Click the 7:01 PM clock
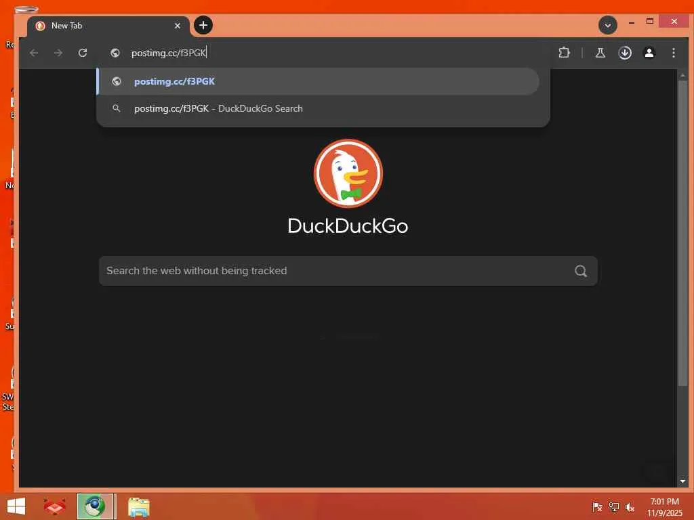 (x=664, y=502)
